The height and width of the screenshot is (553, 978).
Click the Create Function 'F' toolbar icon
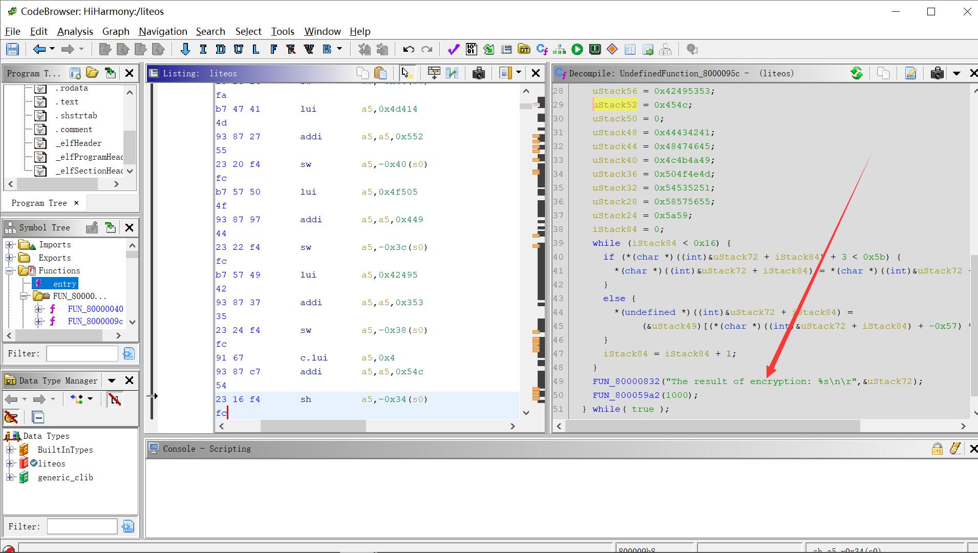coord(273,49)
